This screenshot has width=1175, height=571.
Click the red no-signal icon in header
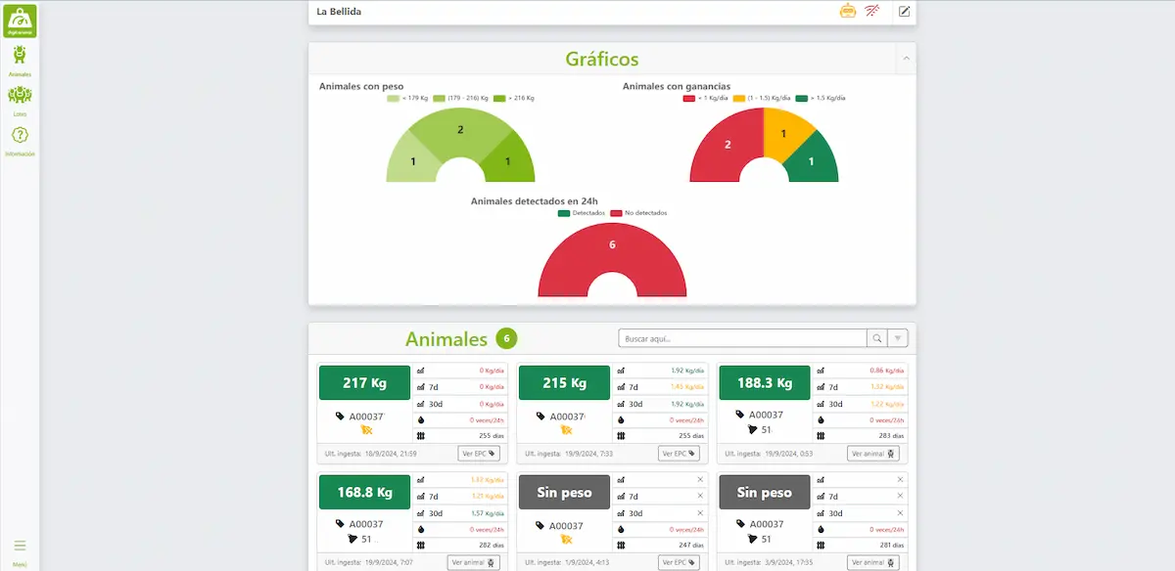click(x=872, y=12)
